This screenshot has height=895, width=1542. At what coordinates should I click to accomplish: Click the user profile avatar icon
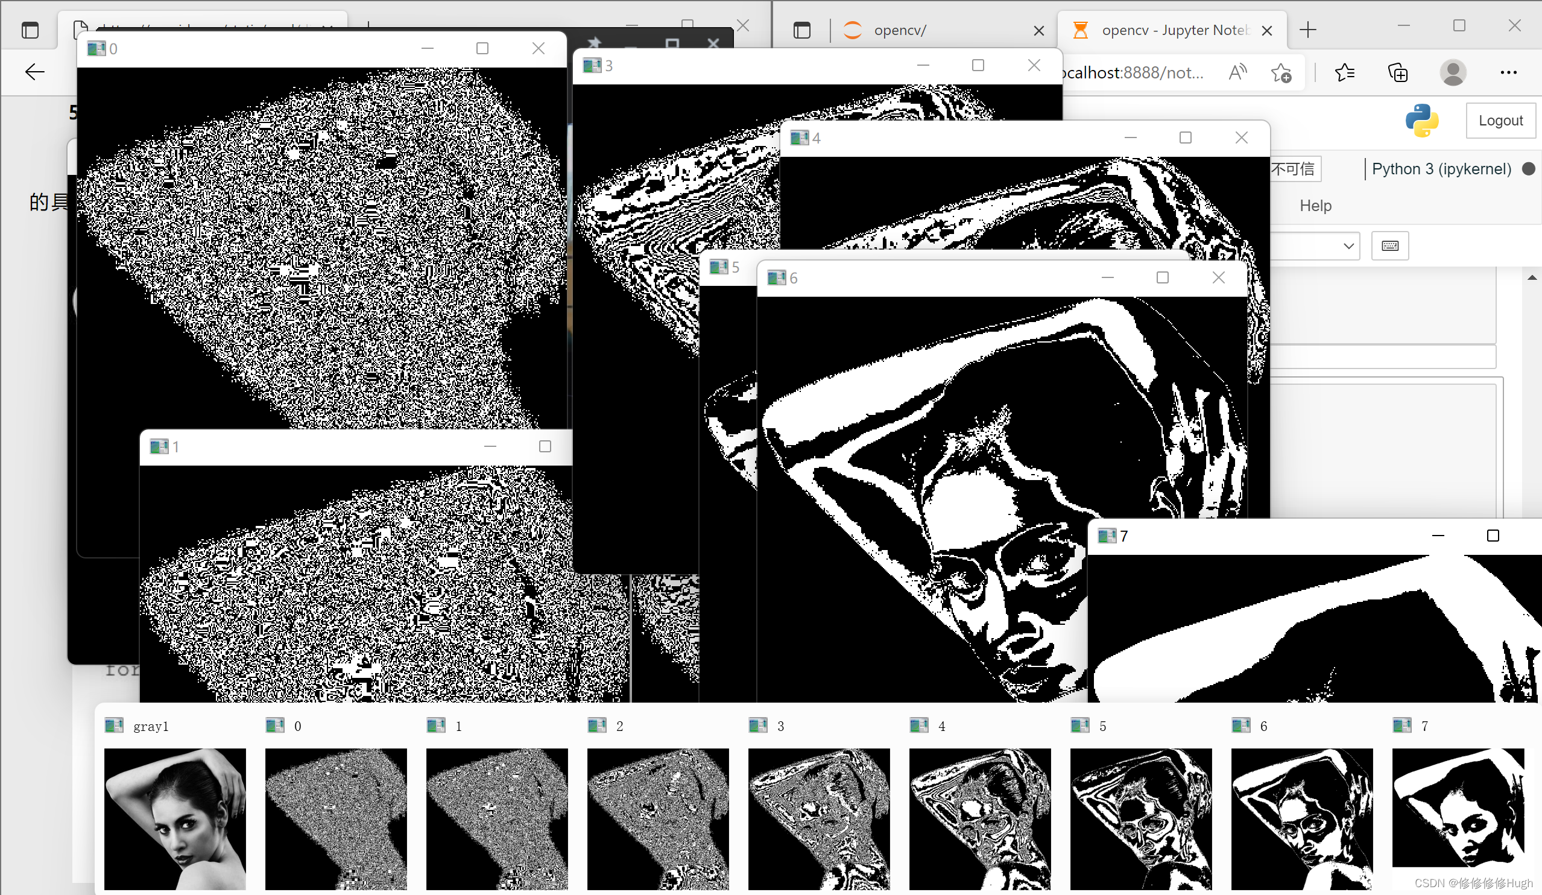(1453, 73)
